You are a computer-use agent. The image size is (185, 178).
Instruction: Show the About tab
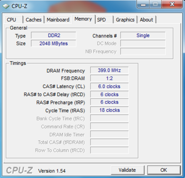click(147, 20)
